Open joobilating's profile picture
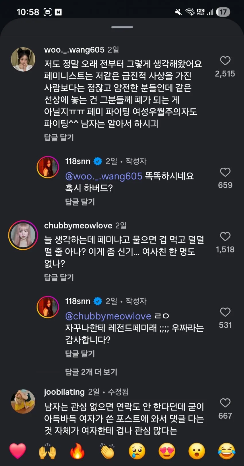The image size is (244, 466). point(23,401)
